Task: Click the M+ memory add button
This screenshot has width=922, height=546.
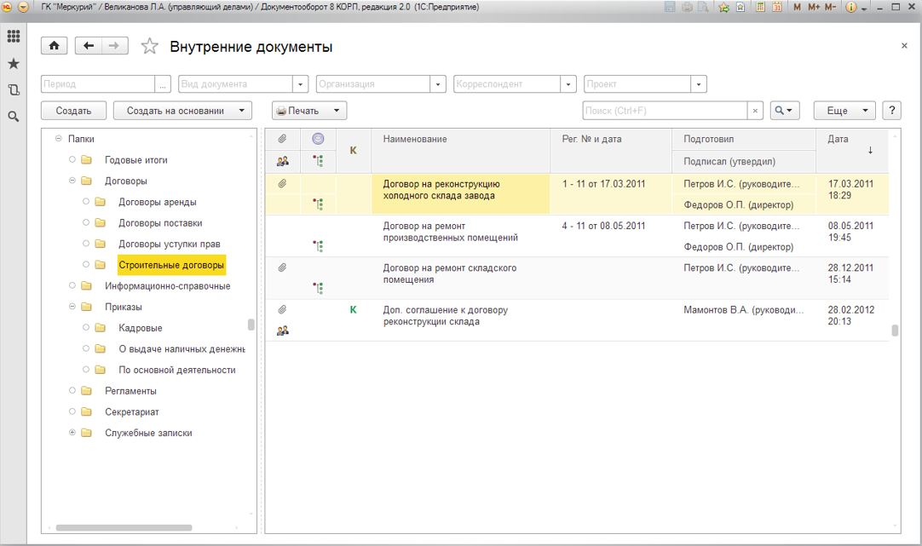Action: click(814, 7)
